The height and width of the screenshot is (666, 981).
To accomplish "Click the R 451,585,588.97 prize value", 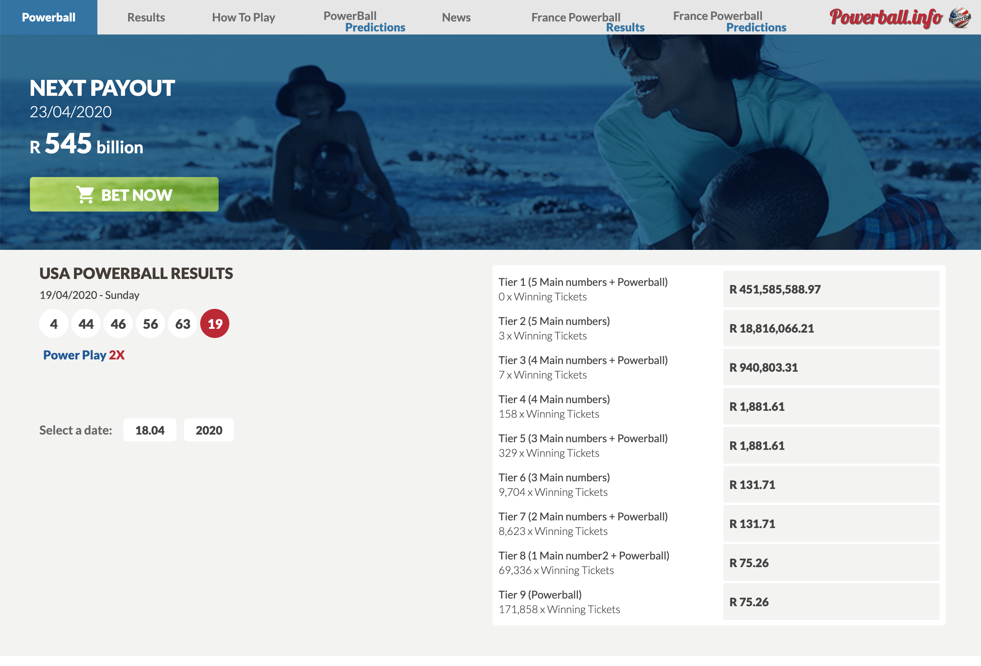I will tap(775, 289).
